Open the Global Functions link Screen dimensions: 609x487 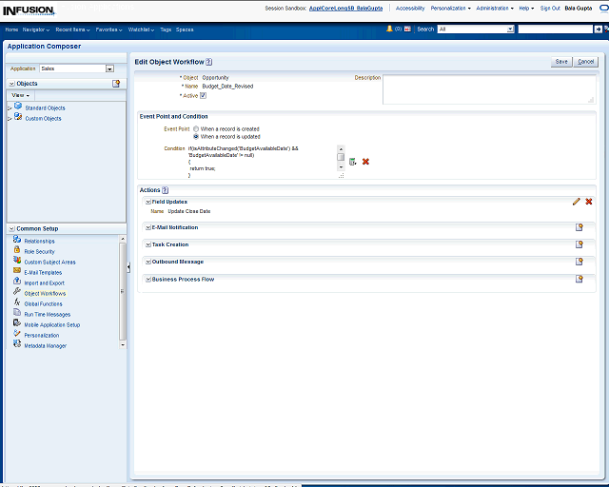pos(43,303)
